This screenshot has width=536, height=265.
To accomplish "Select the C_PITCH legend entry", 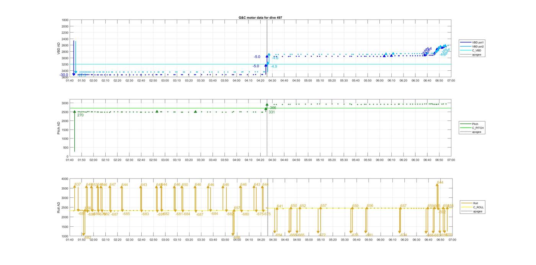I will pos(472,128).
